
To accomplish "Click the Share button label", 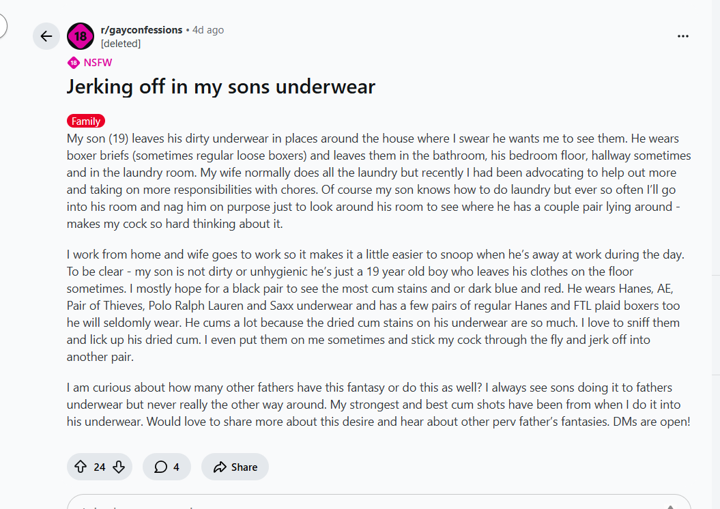I will tap(244, 467).
